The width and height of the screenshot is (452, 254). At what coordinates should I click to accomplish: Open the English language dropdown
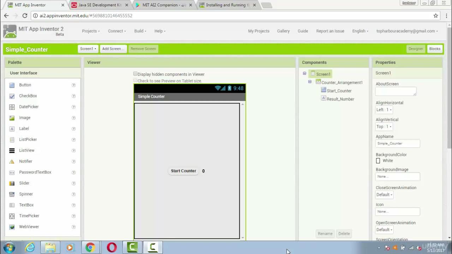click(360, 31)
